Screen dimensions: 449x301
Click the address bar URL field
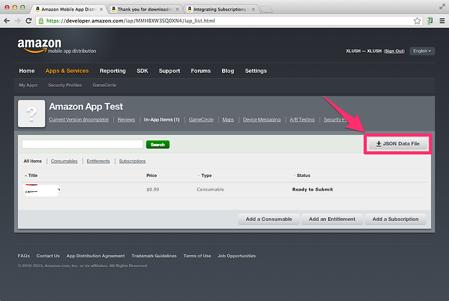(229, 21)
